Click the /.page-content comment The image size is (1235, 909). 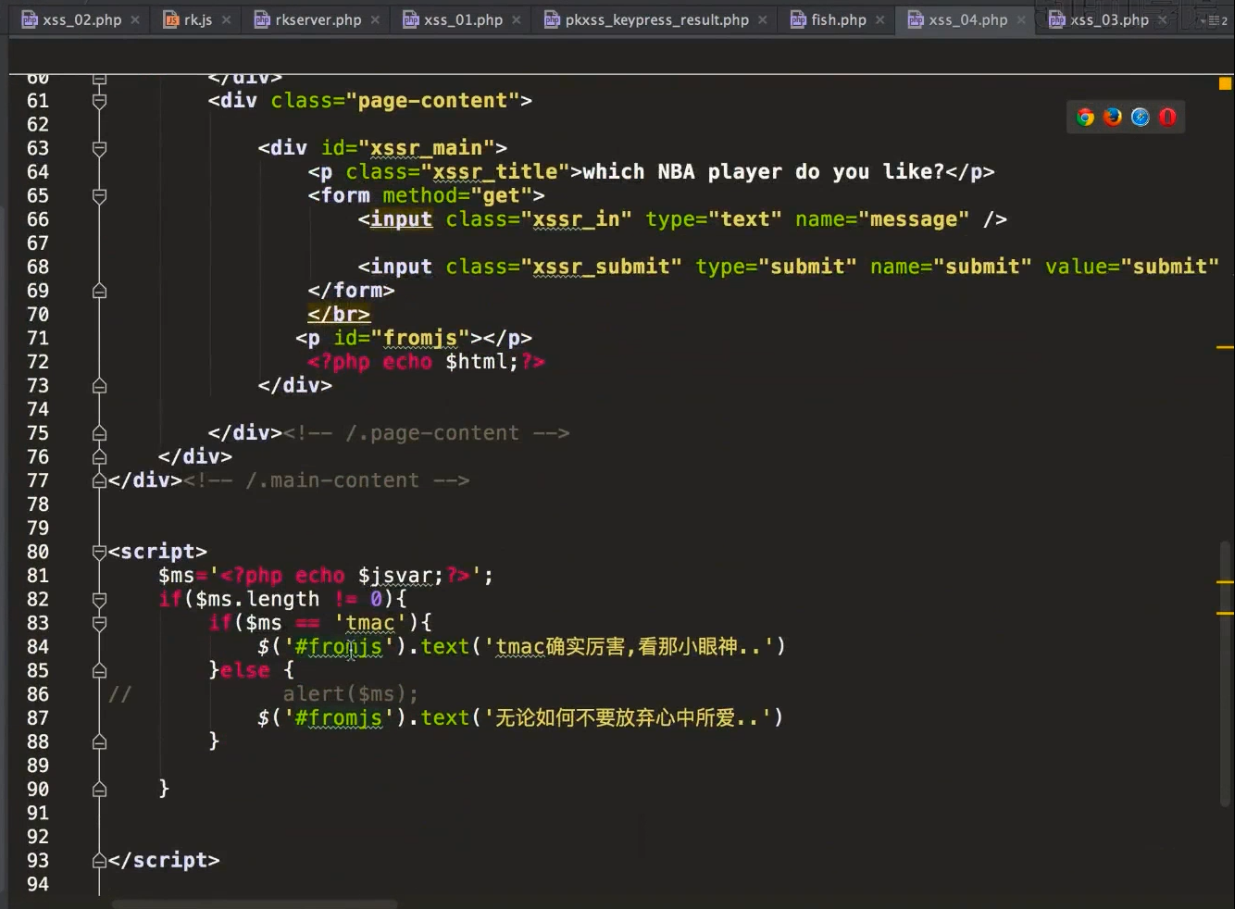(x=426, y=433)
